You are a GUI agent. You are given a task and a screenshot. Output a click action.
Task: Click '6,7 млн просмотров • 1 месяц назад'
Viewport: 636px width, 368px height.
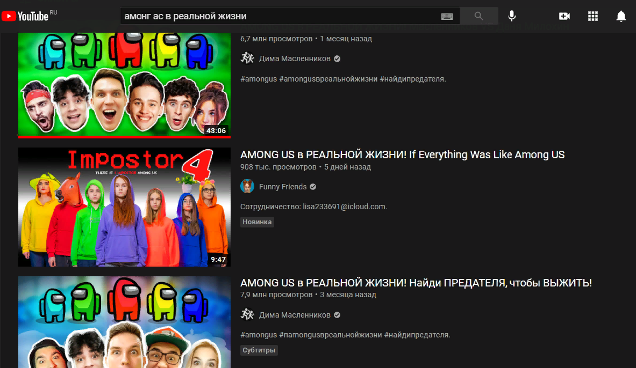[306, 39]
